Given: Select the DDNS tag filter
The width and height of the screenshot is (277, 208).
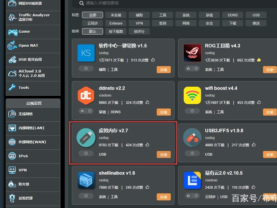Looking at the screenshot, I should [x=233, y=15].
